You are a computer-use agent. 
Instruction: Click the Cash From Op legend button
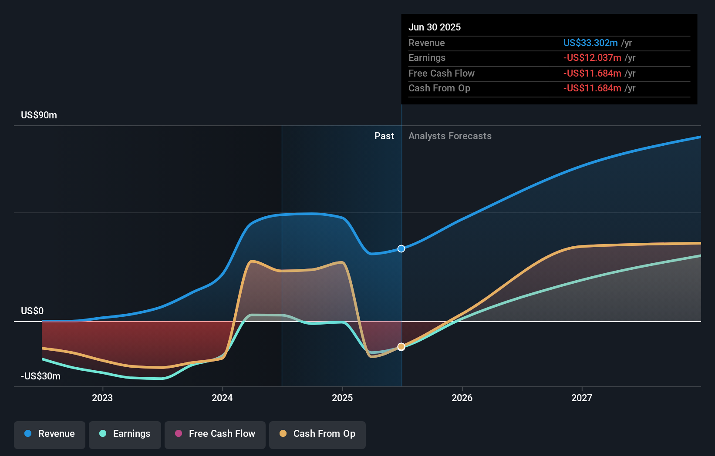pyautogui.click(x=317, y=435)
